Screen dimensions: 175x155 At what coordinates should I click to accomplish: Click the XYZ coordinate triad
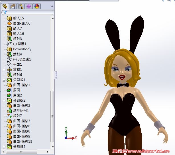point(70,133)
